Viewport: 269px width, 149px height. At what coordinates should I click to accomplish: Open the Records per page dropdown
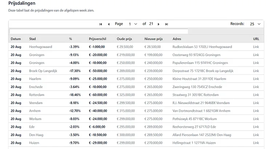click(x=255, y=24)
